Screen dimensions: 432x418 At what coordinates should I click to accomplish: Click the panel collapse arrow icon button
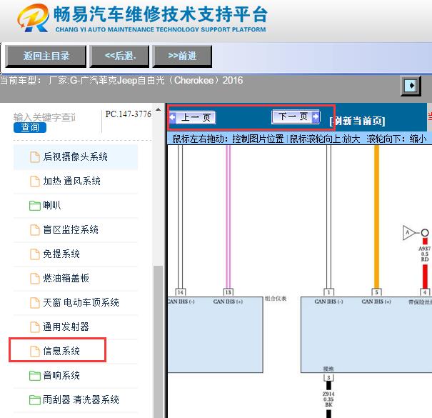point(411,86)
